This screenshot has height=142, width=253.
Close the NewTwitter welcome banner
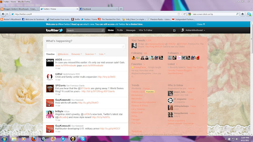pos(201,24)
